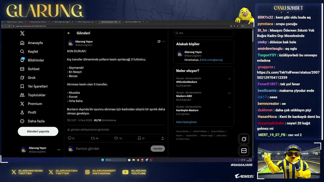Open Sohbet messages

point(30,69)
